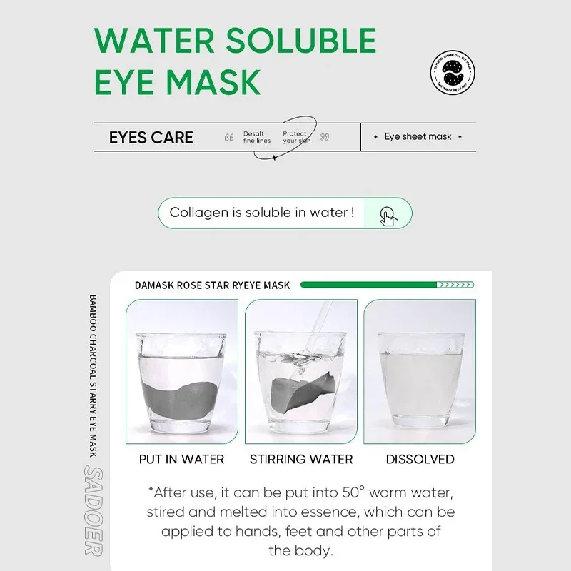Click the EYES CARE heading
This screenshot has height=571, width=571.
click(151, 137)
